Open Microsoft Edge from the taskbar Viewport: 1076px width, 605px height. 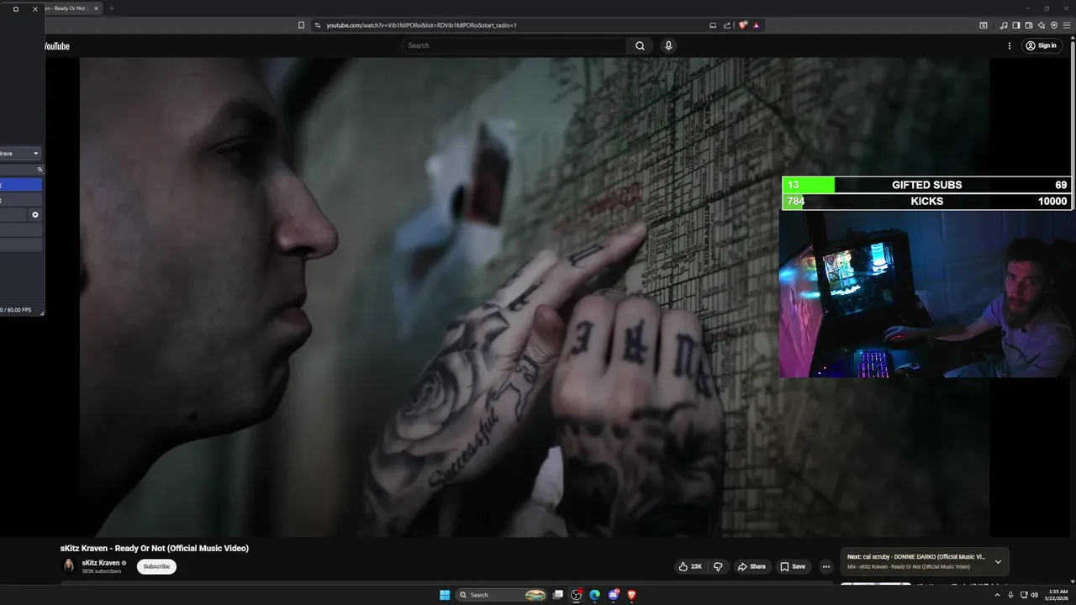click(594, 595)
